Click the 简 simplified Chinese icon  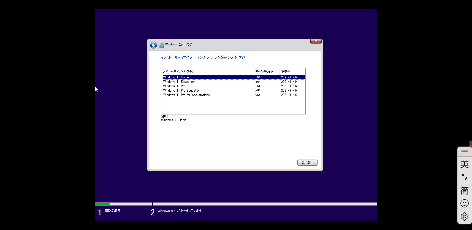(465, 190)
